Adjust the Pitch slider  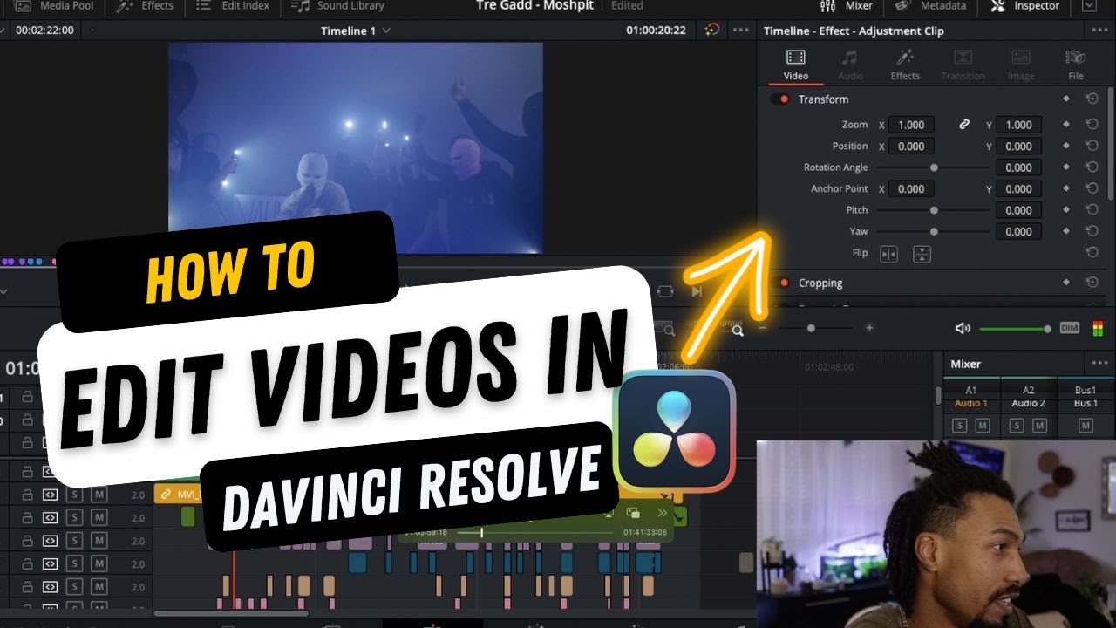click(x=934, y=210)
